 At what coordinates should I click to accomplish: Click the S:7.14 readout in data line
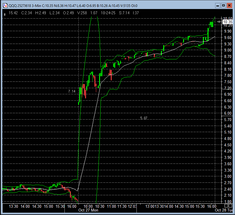[124, 13]
